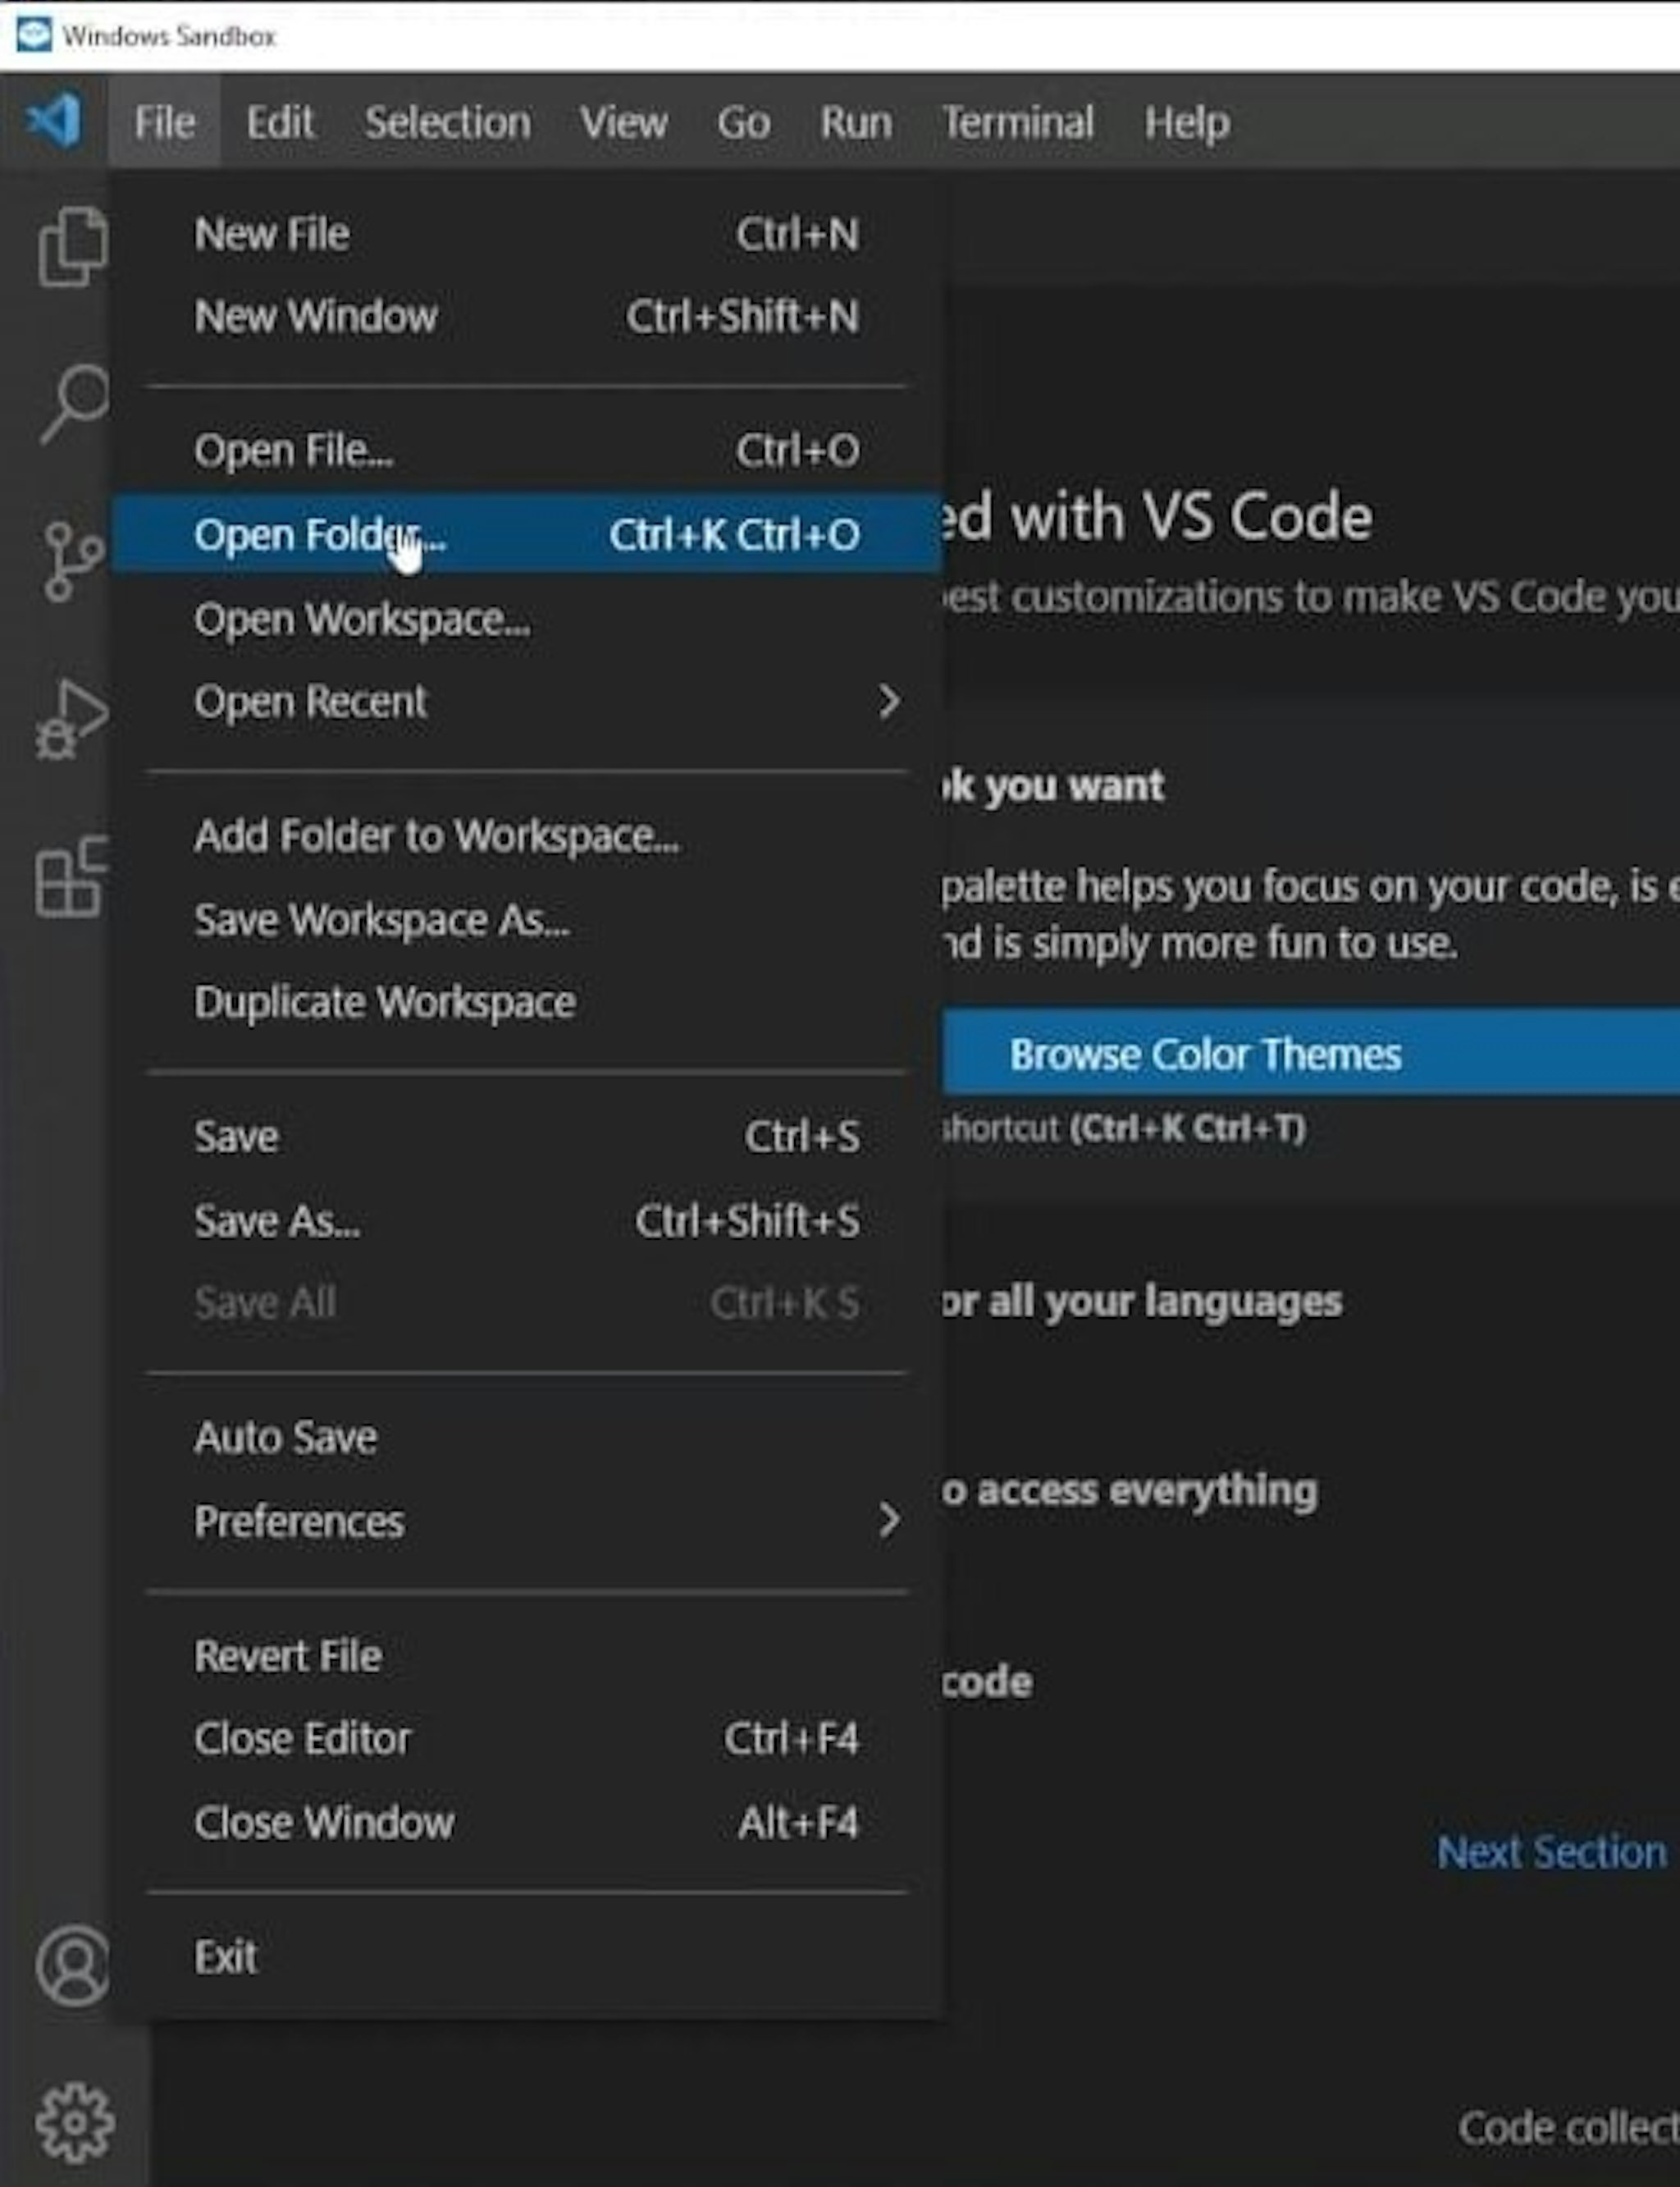This screenshot has width=1680, height=2187.
Task: Open the Search view icon
Action: click(72, 402)
